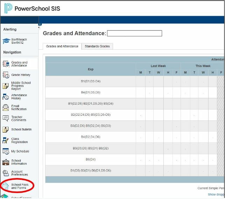225x199 pixels.
Task: Click Middle School Progress Report icon
Action: tap(6, 86)
